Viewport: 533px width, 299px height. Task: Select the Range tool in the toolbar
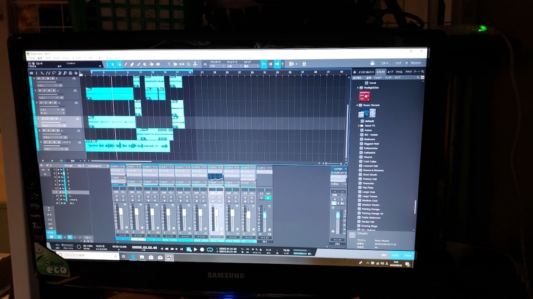[119, 65]
